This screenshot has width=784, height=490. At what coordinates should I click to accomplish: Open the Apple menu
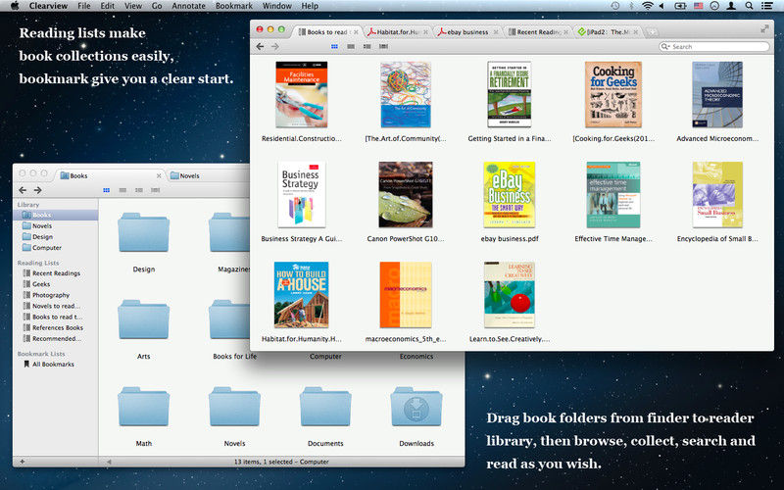15,6
